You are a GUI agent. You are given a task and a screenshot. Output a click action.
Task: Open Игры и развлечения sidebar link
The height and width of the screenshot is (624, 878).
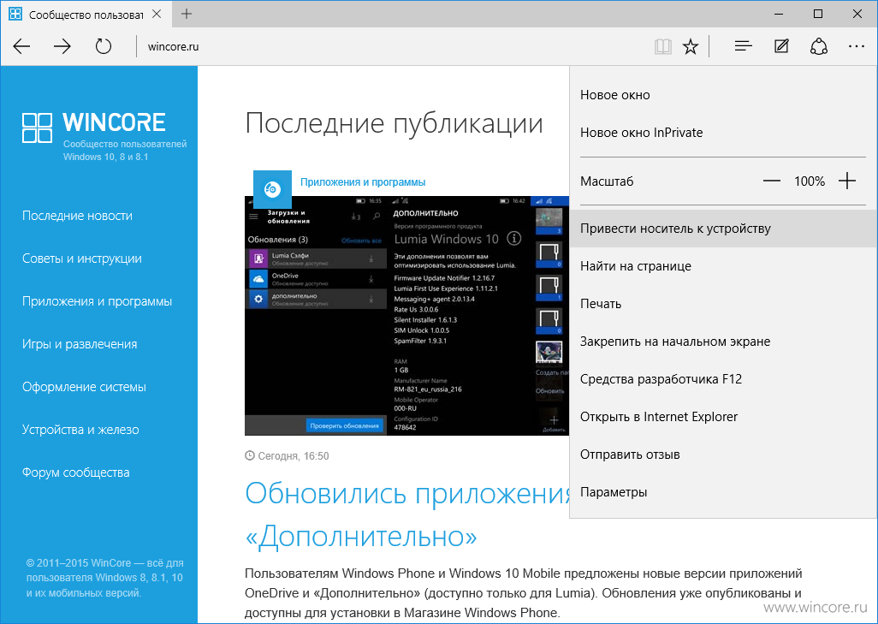point(80,344)
